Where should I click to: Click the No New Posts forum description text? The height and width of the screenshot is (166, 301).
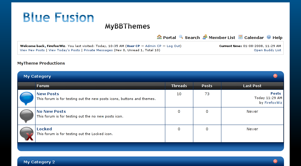(x=80, y=116)
